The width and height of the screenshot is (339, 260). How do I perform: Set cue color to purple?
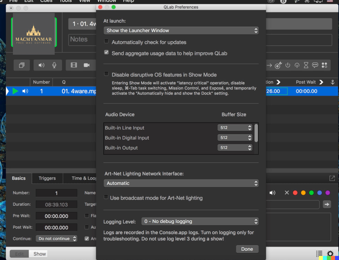point(328,193)
